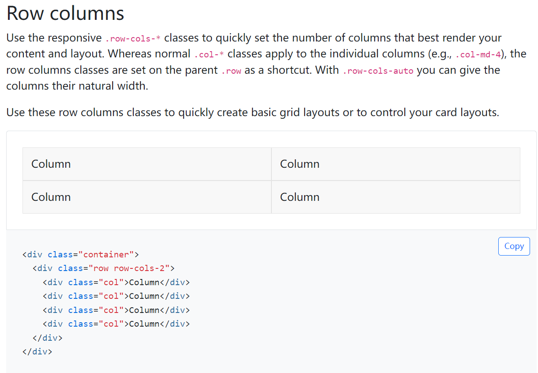Click the .row inline code in the paragraph
Image resolution: width=538 pixels, height=373 pixels.
coord(231,71)
